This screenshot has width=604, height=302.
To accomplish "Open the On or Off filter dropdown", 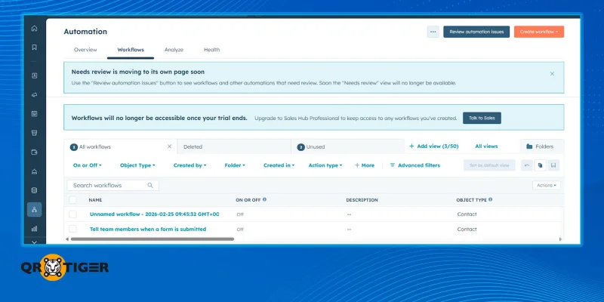I will (88, 165).
